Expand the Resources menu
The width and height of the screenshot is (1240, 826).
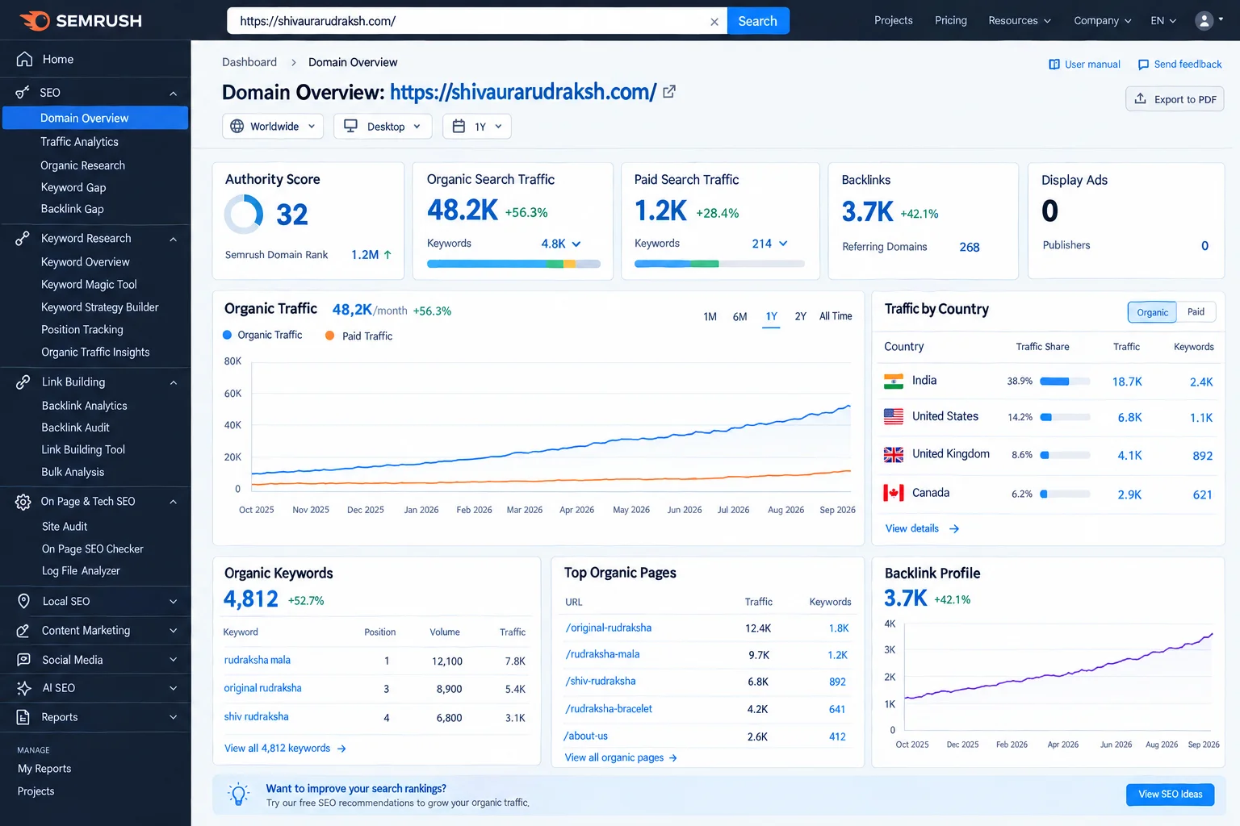(1020, 21)
